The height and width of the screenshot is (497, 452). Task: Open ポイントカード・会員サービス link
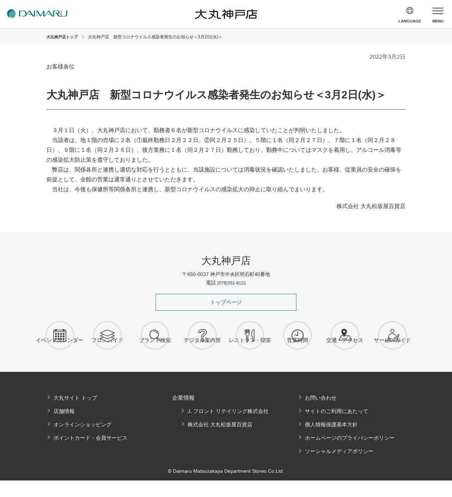click(x=90, y=438)
